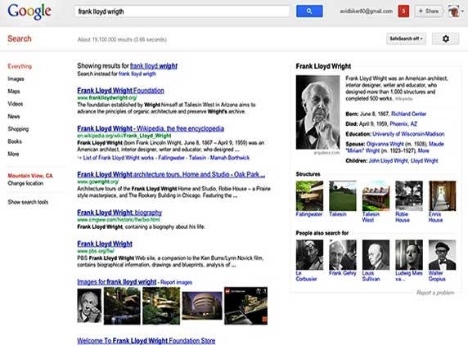Viewport: 468px width, 345px height.
Task: Open the profile avatar picture
Action: [x=453, y=11]
